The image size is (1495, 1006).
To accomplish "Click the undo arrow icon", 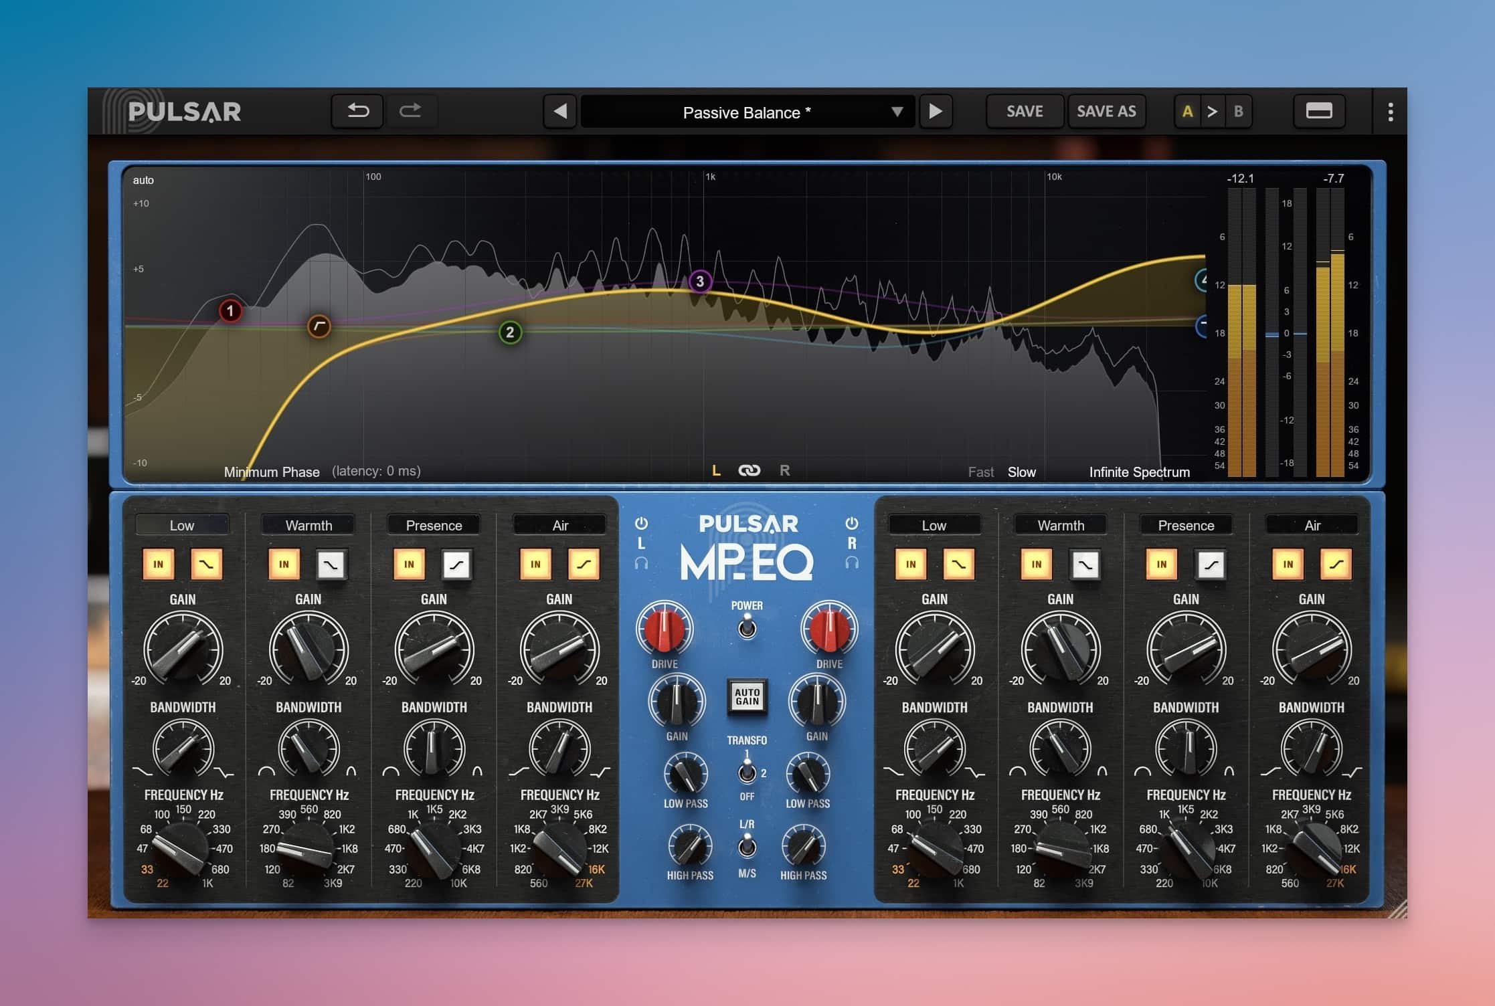I will click(358, 111).
